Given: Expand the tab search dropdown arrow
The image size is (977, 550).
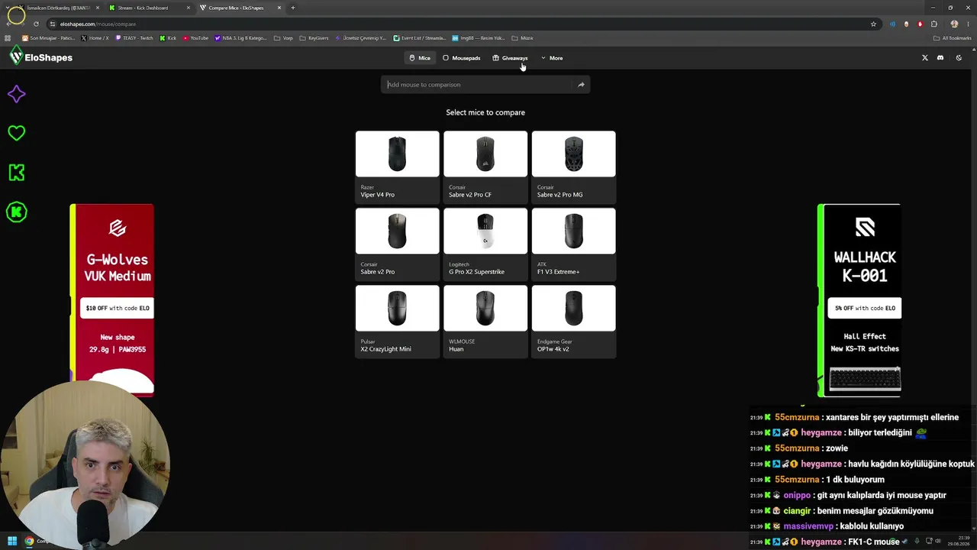Looking at the screenshot, I should [x=8, y=8].
